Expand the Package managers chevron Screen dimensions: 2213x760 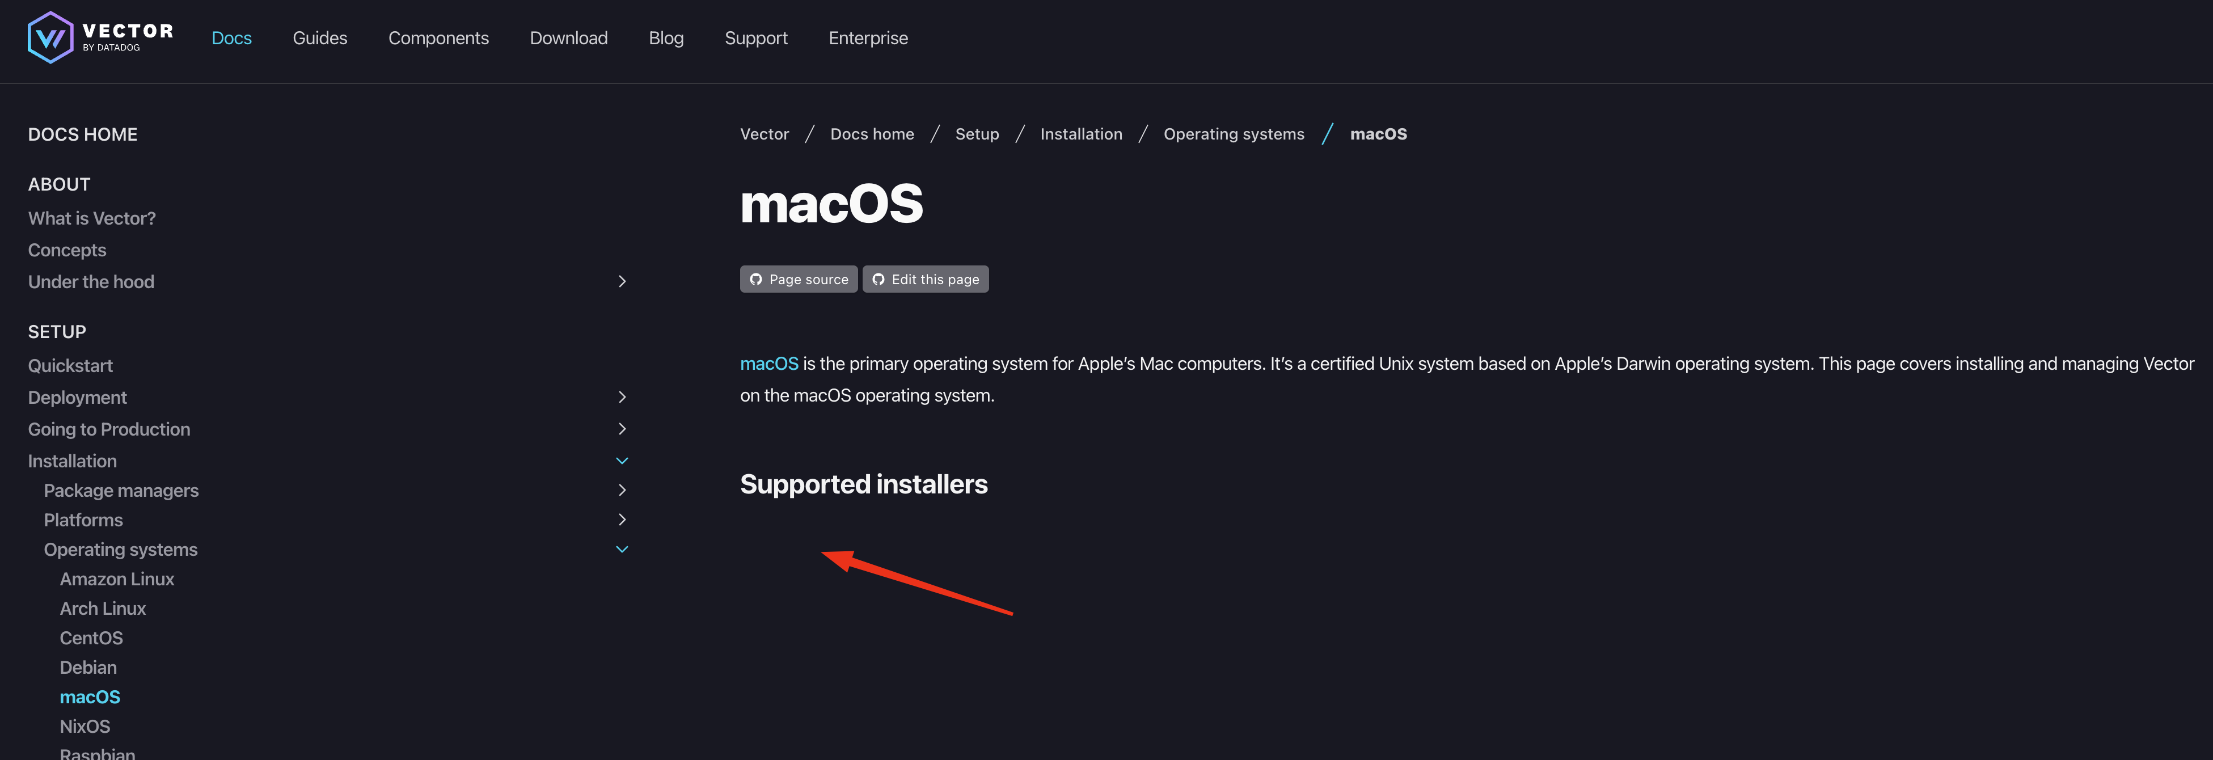[x=622, y=489]
